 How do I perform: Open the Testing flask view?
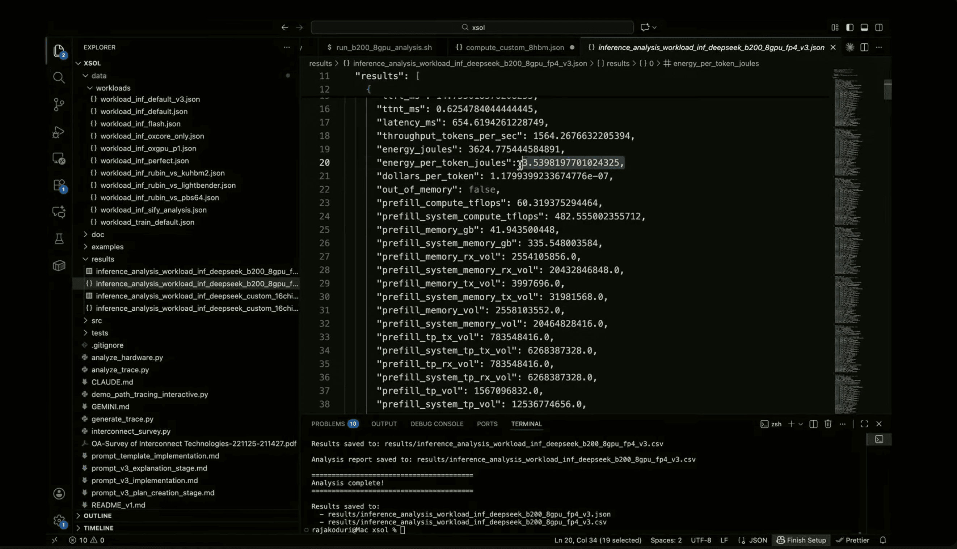pyautogui.click(x=59, y=239)
